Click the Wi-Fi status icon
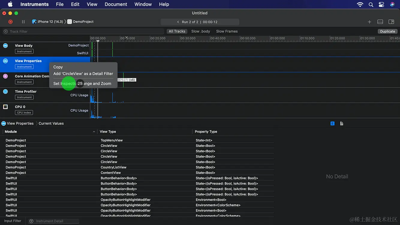 [x=360, y=4]
